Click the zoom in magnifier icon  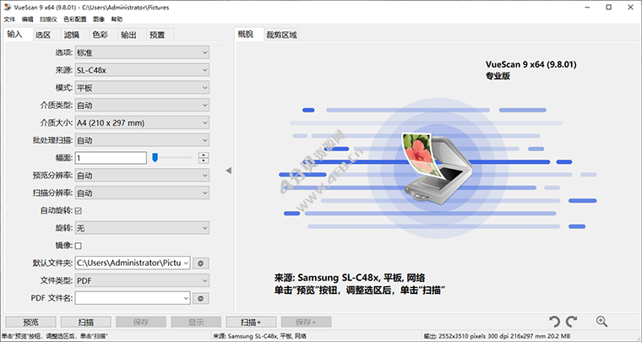pos(602,322)
